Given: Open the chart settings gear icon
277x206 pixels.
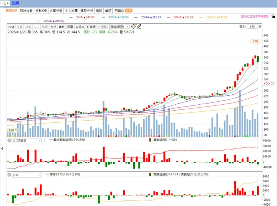Looking at the screenshot, I should tap(133, 26).
